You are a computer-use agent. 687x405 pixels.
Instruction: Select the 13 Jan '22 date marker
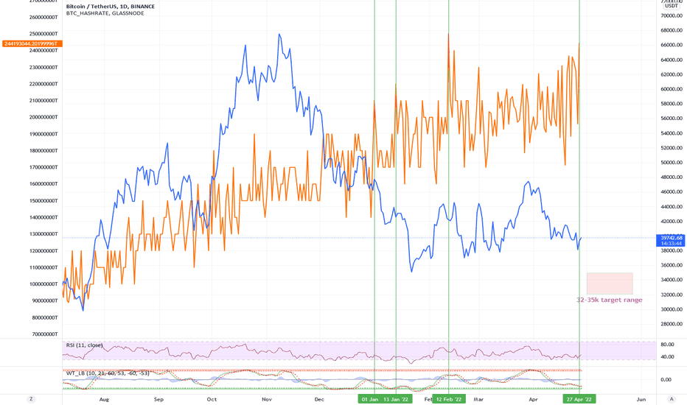[396, 399]
